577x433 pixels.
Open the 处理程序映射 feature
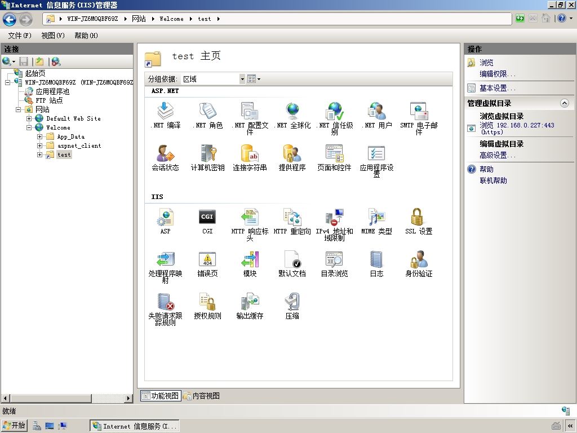coord(165,267)
